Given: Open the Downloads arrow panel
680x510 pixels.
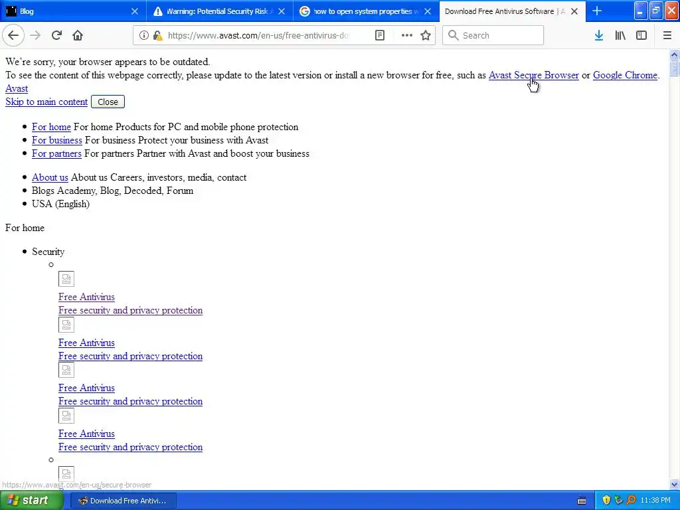Looking at the screenshot, I should (599, 36).
